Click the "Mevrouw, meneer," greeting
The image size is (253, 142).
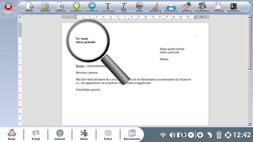(87, 73)
